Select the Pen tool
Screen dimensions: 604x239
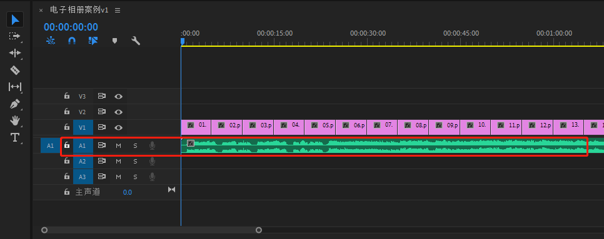pos(14,104)
